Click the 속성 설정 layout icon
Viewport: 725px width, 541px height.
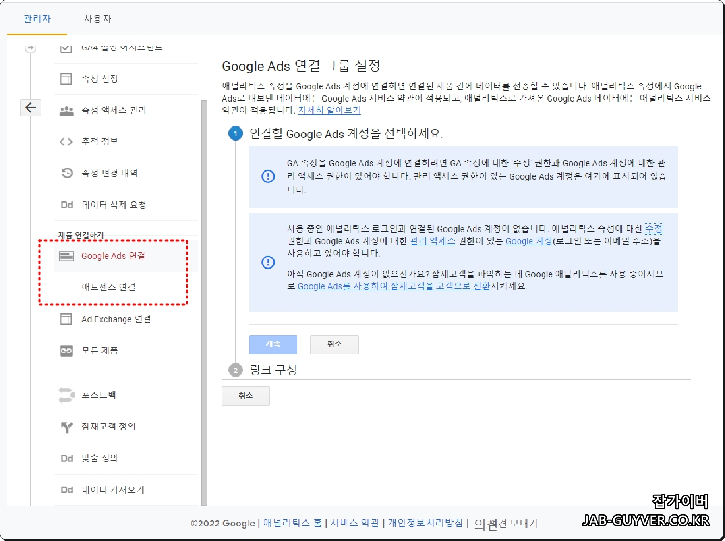66,79
